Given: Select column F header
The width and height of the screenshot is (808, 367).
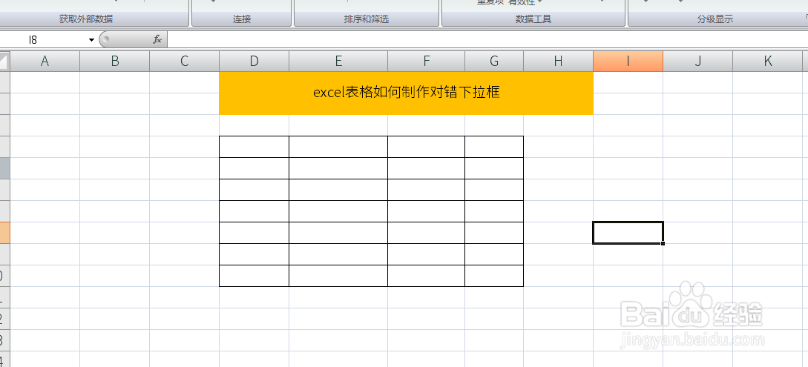Looking at the screenshot, I should pos(426,62).
